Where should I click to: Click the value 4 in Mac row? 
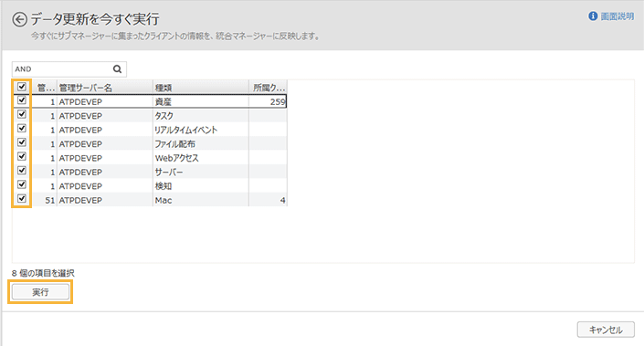click(282, 200)
